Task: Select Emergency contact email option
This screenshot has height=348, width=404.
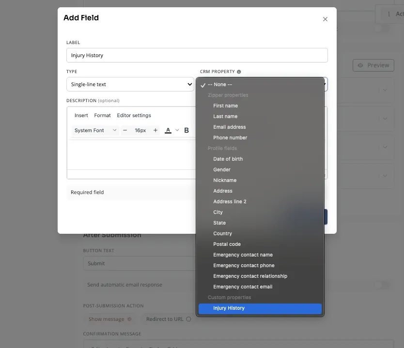Action: coord(260,287)
